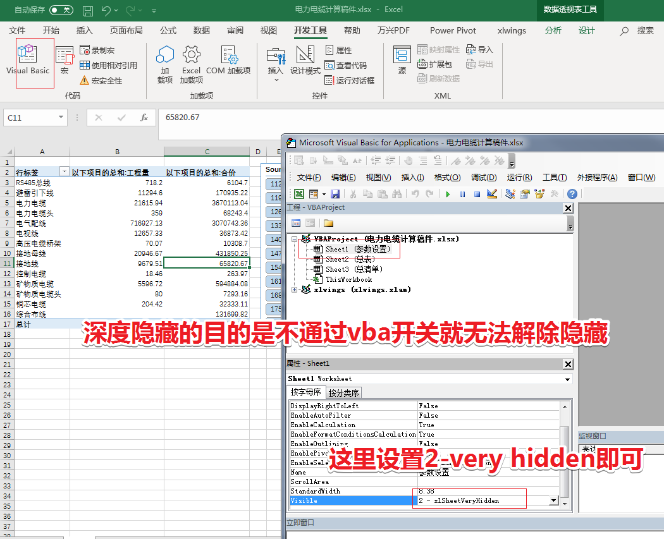Click 导入 XML import

479,49
